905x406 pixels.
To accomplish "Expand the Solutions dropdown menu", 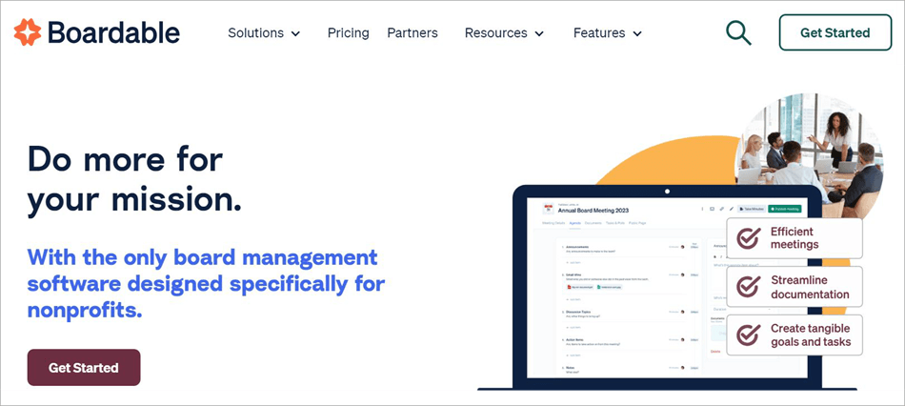I will (264, 33).
